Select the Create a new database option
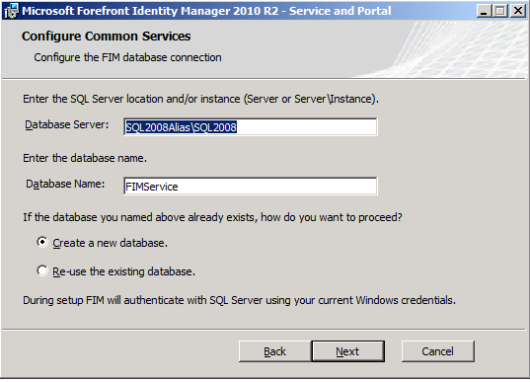Screen dimensions: 530x382 pyautogui.click(x=42, y=242)
